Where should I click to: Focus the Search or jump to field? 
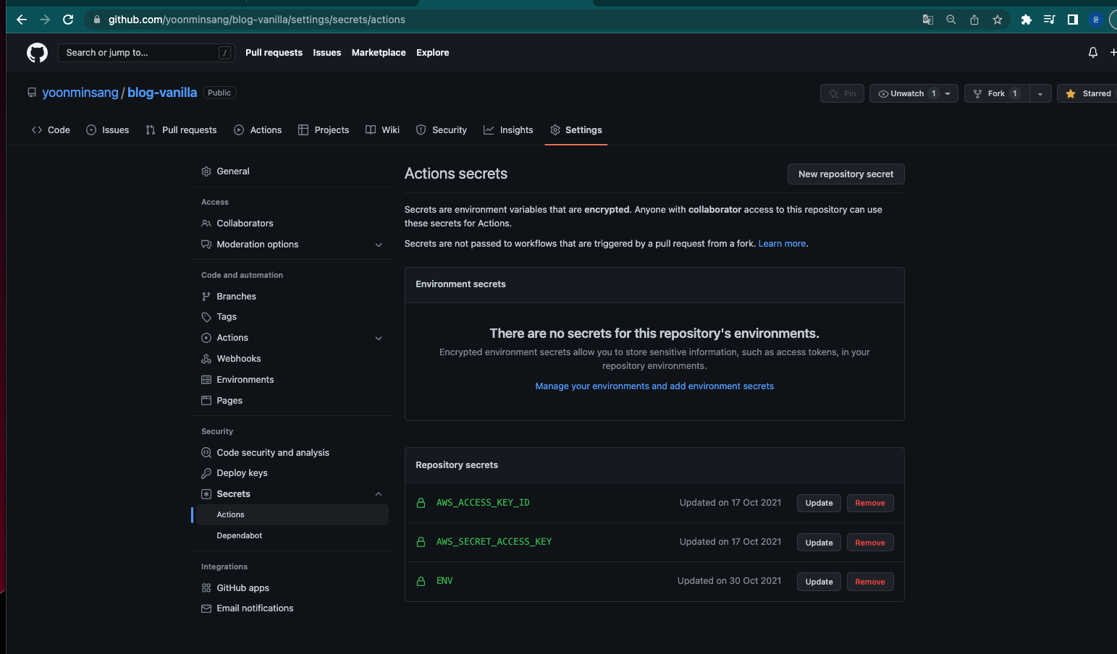tap(146, 53)
